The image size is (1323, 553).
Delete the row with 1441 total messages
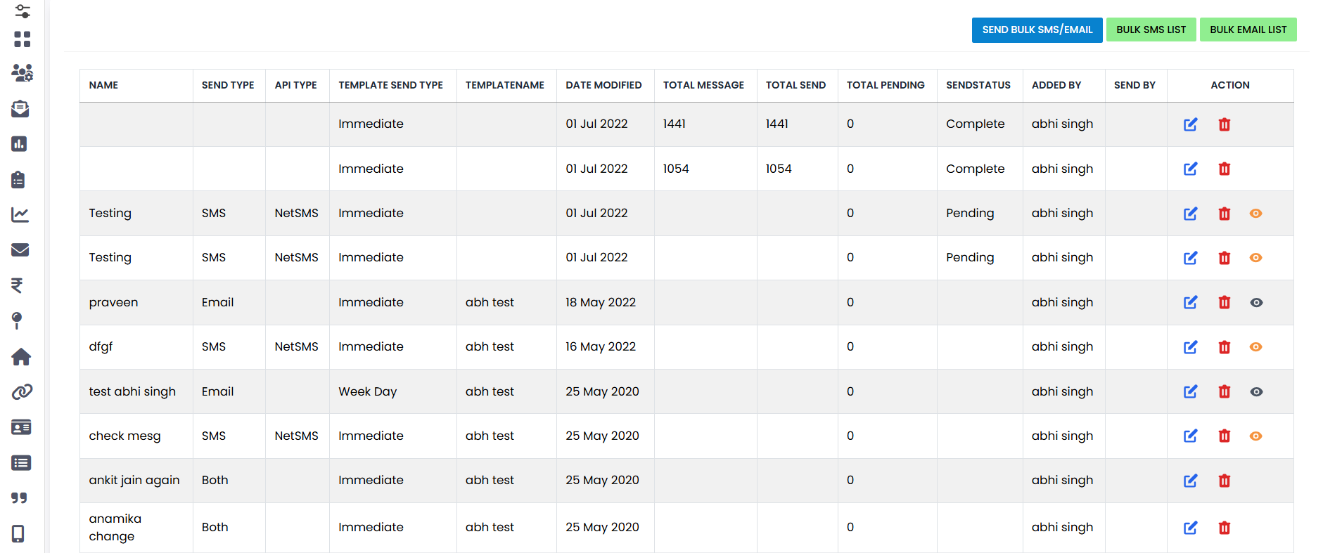[1224, 124]
